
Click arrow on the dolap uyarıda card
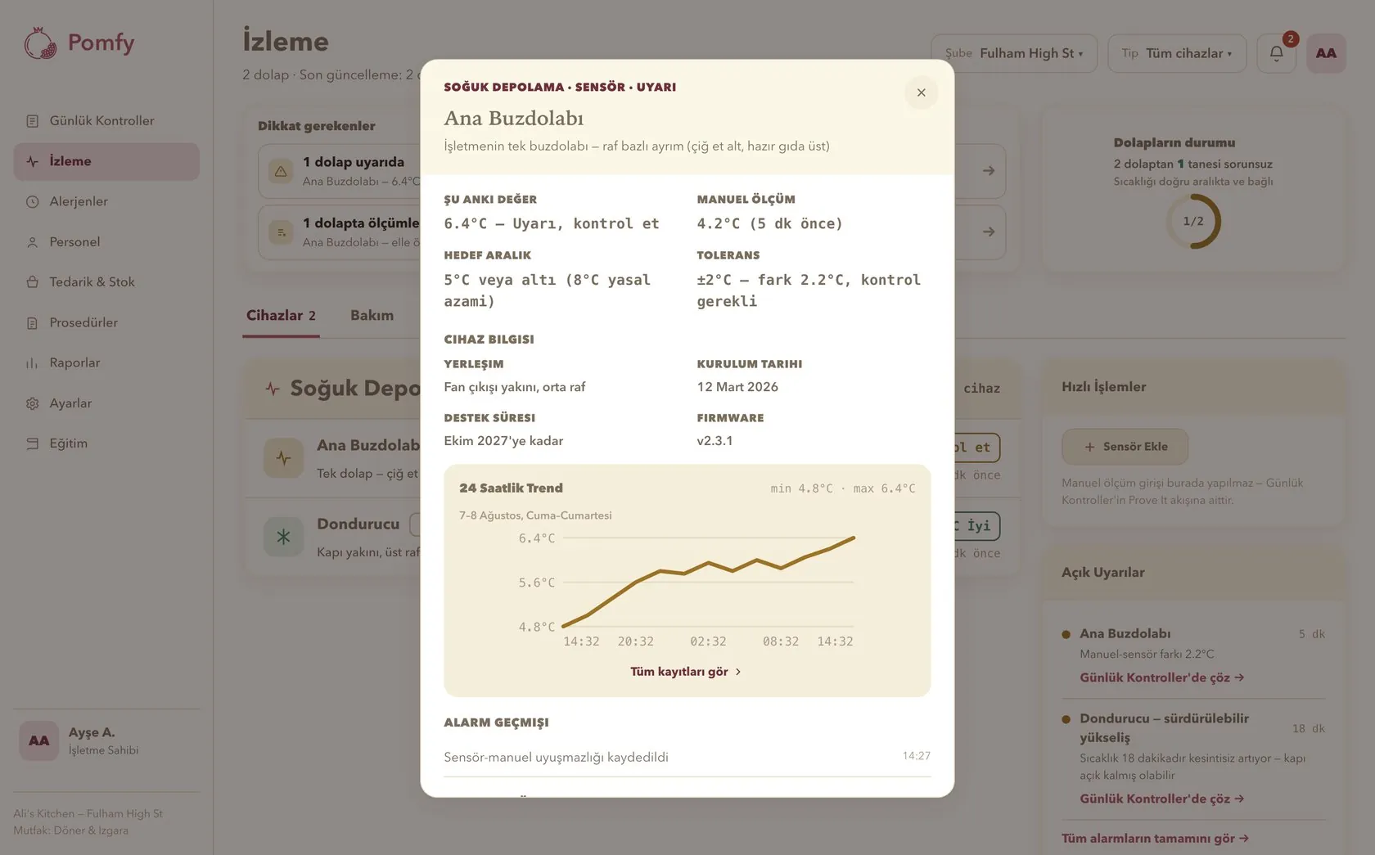click(x=989, y=171)
